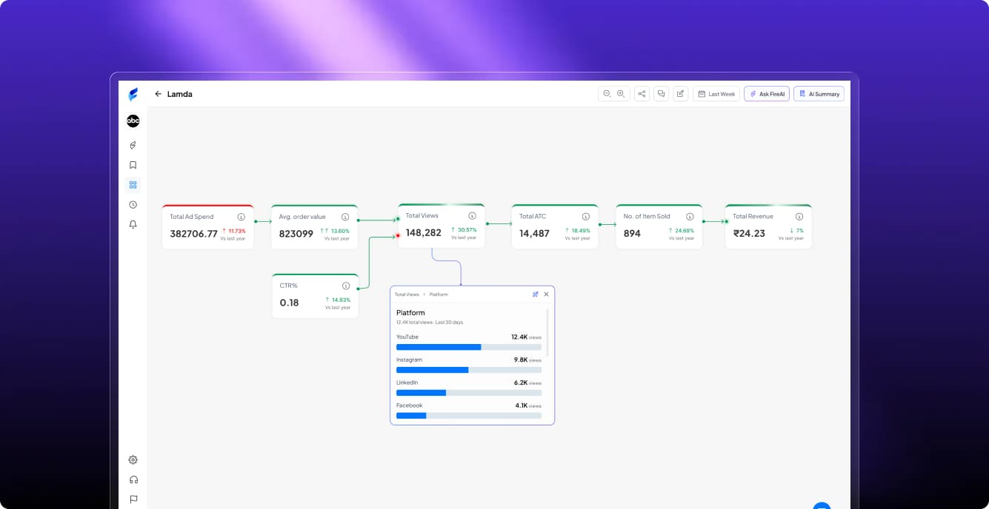
Task: Click the support headphones icon in the sidebar
Action: 133,479
